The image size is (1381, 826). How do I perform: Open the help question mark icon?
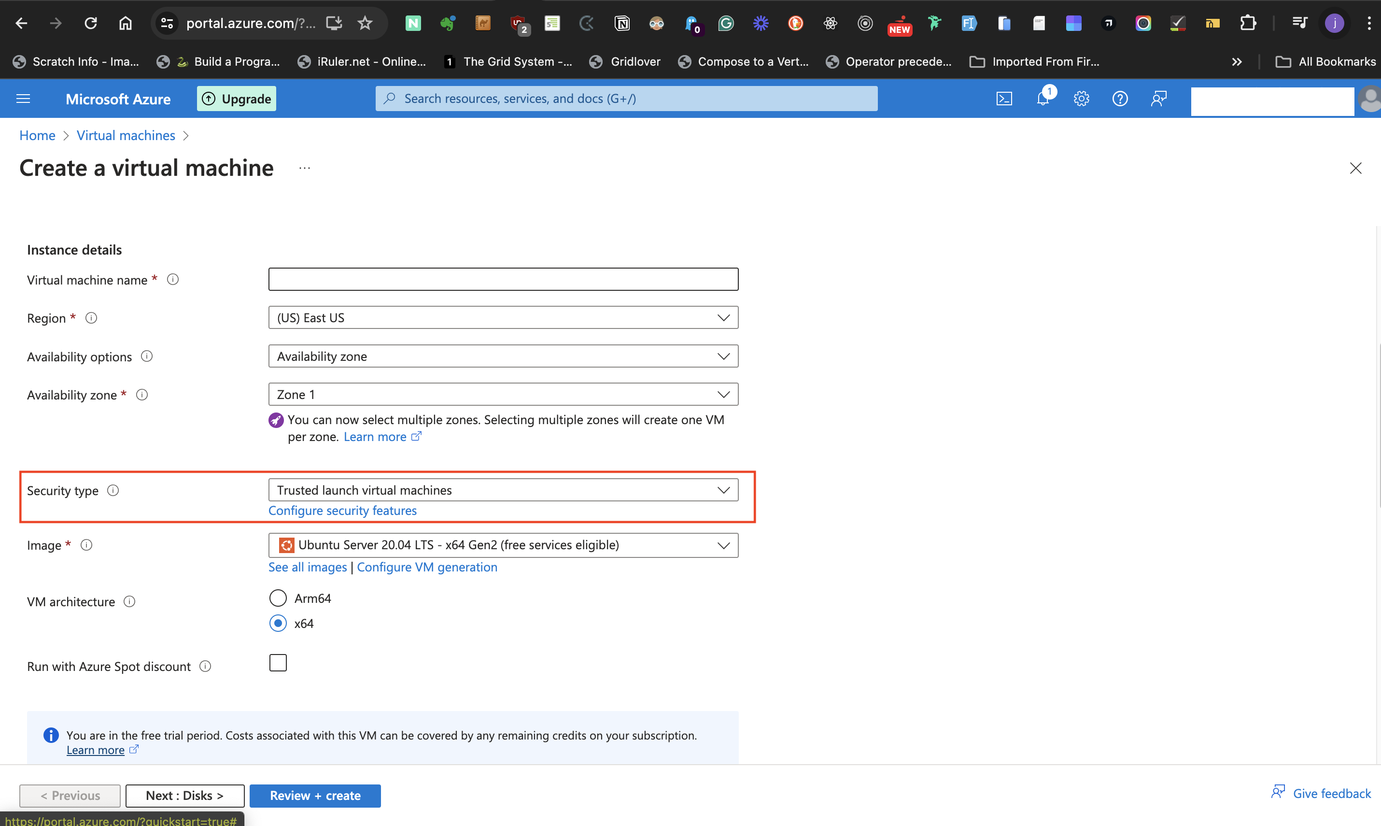point(1119,99)
